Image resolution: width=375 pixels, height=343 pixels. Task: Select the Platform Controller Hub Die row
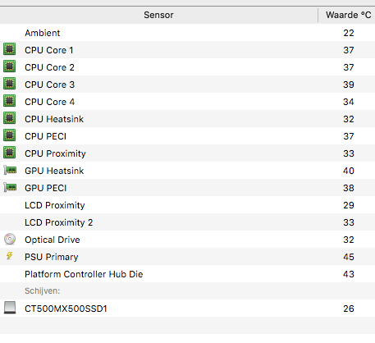(x=187, y=274)
